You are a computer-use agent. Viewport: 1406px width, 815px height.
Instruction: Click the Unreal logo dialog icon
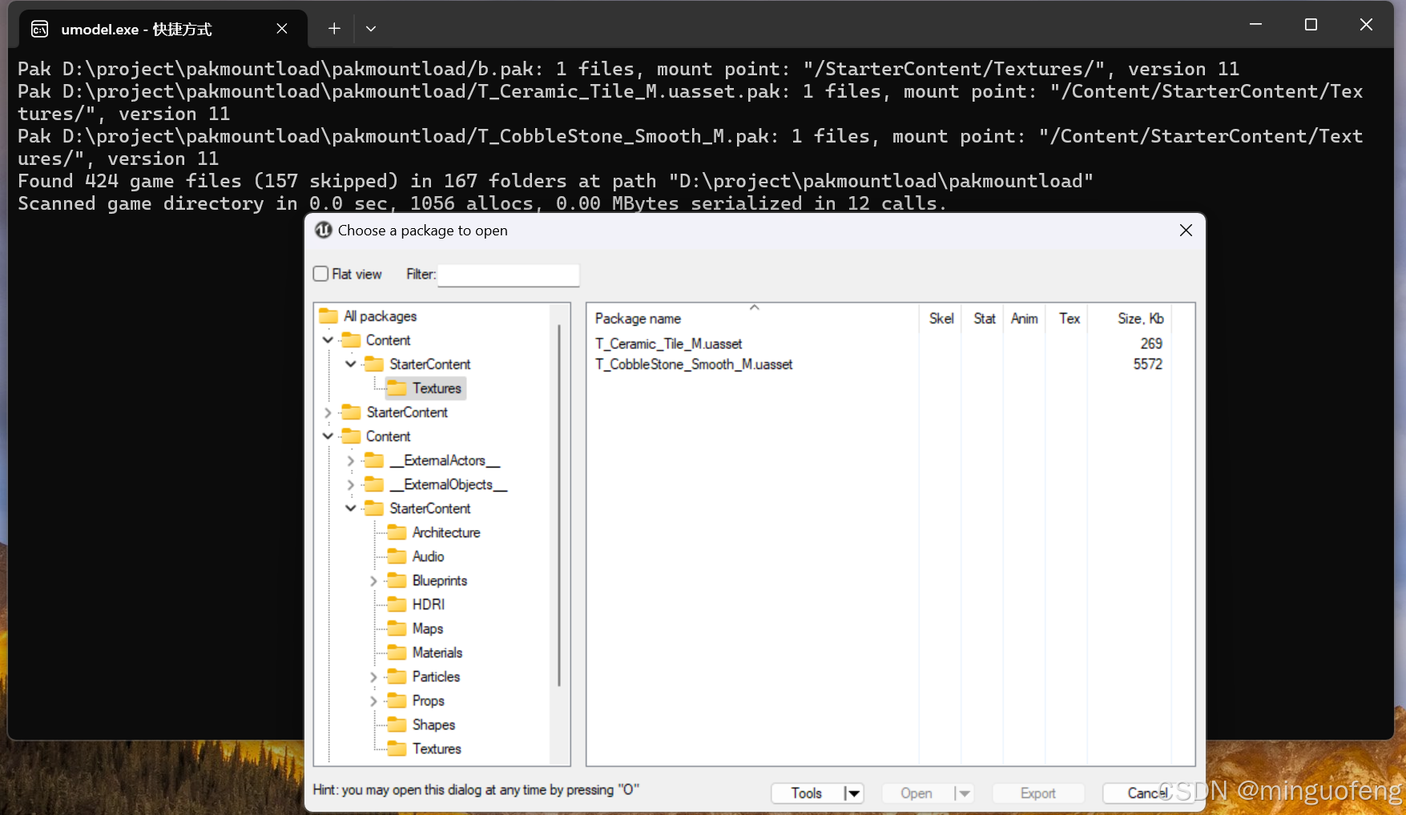[x=324, y=231]
